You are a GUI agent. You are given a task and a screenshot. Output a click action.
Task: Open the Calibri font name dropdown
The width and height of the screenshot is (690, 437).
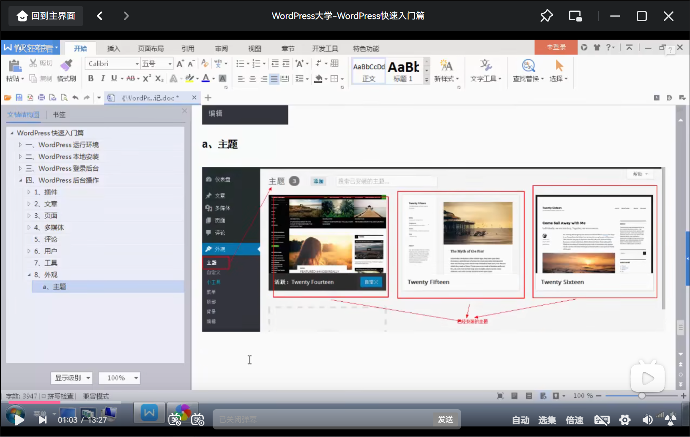pos(137,64)
